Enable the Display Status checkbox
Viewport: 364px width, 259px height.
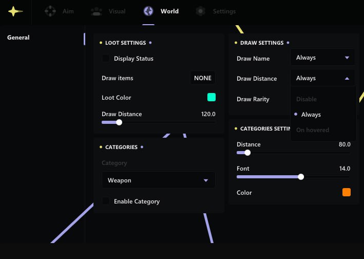click(106, 59)
